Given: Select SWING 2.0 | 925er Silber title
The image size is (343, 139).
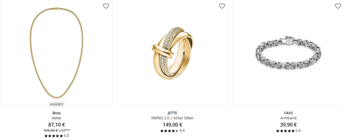Looking at the screenshot, I should pyautogui.click(x=173, y=118).
